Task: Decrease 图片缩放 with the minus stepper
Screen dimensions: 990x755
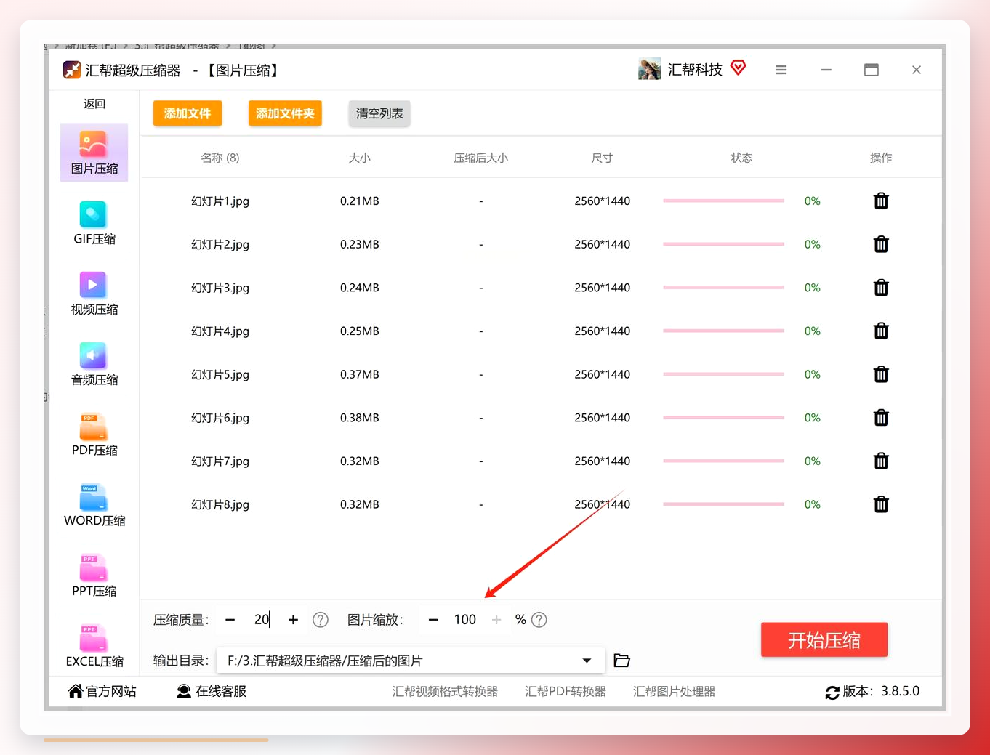Action: tap(433, 620)
